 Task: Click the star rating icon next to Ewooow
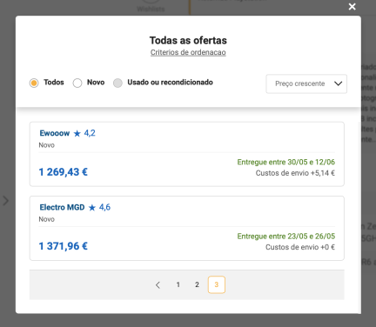pos(77,133)
